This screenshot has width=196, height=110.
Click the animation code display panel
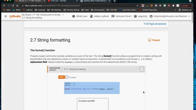click(x=92, y=88)
